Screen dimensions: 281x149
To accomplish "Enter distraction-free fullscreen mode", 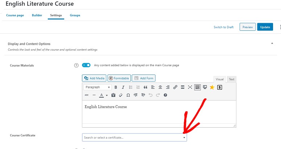I will [190, 87].
